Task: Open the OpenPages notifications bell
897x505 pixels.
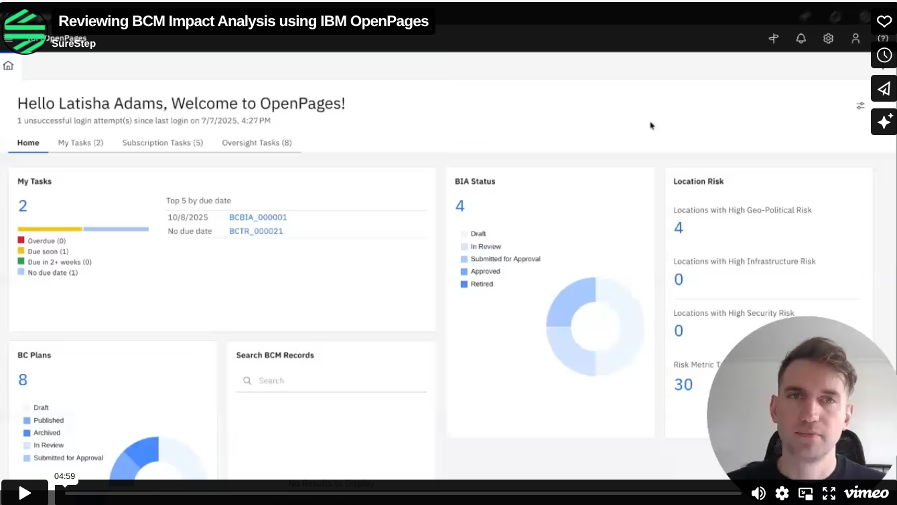Action: coord(801,39)
